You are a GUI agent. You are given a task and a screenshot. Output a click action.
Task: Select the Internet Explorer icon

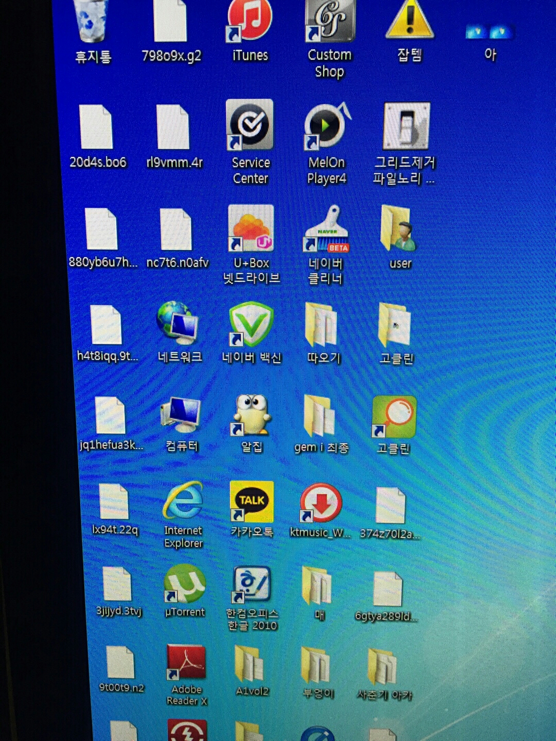(183, 501)
